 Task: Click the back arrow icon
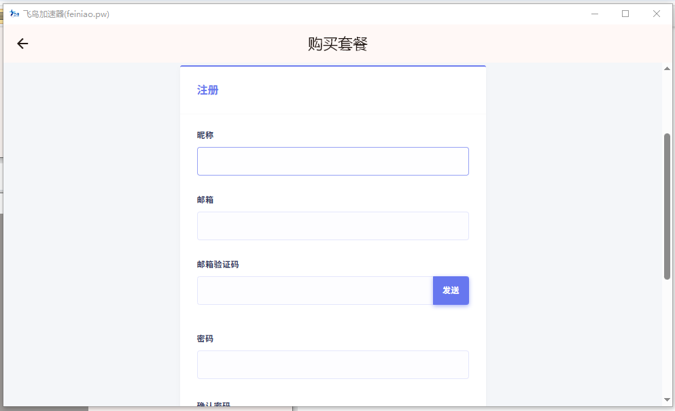coord(22,44)
